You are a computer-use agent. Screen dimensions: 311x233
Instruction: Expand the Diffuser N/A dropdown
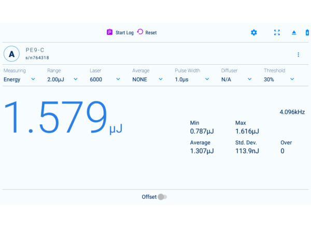[236, 79]
